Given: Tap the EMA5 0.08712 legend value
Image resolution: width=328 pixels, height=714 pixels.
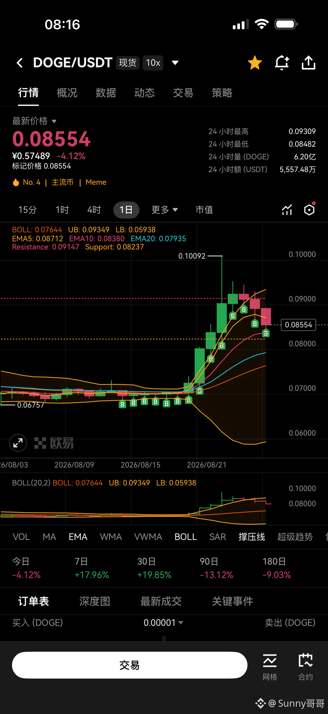Looking at the screenshot, I should [x=38, y=239].
